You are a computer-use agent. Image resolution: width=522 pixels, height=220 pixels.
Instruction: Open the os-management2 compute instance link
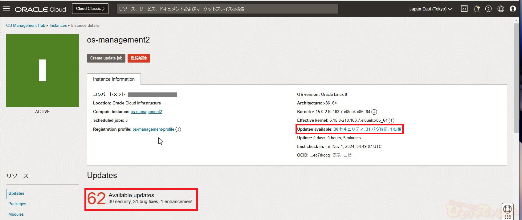[146, 112]
